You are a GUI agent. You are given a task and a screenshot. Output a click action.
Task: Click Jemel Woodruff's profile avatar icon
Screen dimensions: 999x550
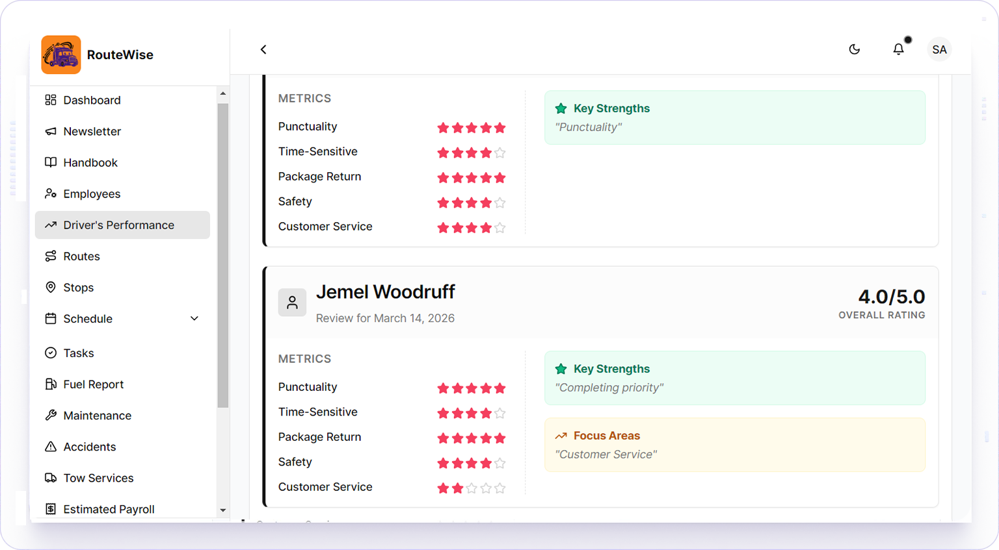292,303
